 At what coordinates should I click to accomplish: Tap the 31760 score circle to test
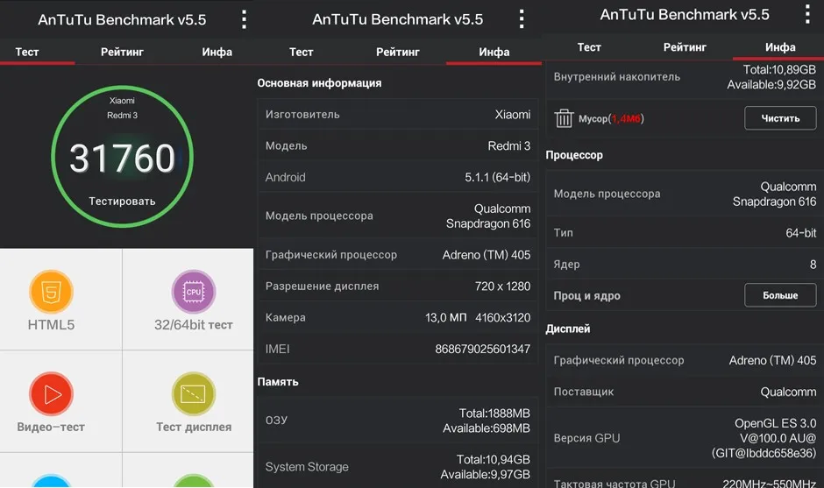pyautogui.click(x=123, y=157)
